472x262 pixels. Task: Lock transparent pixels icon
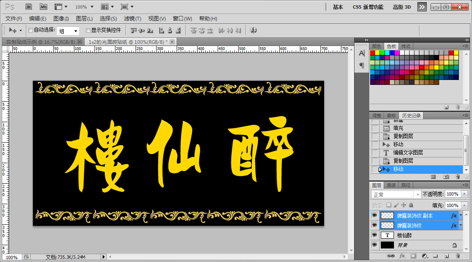click(x=389, y=205)
